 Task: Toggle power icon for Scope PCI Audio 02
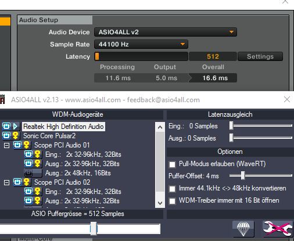coord(17,182)
